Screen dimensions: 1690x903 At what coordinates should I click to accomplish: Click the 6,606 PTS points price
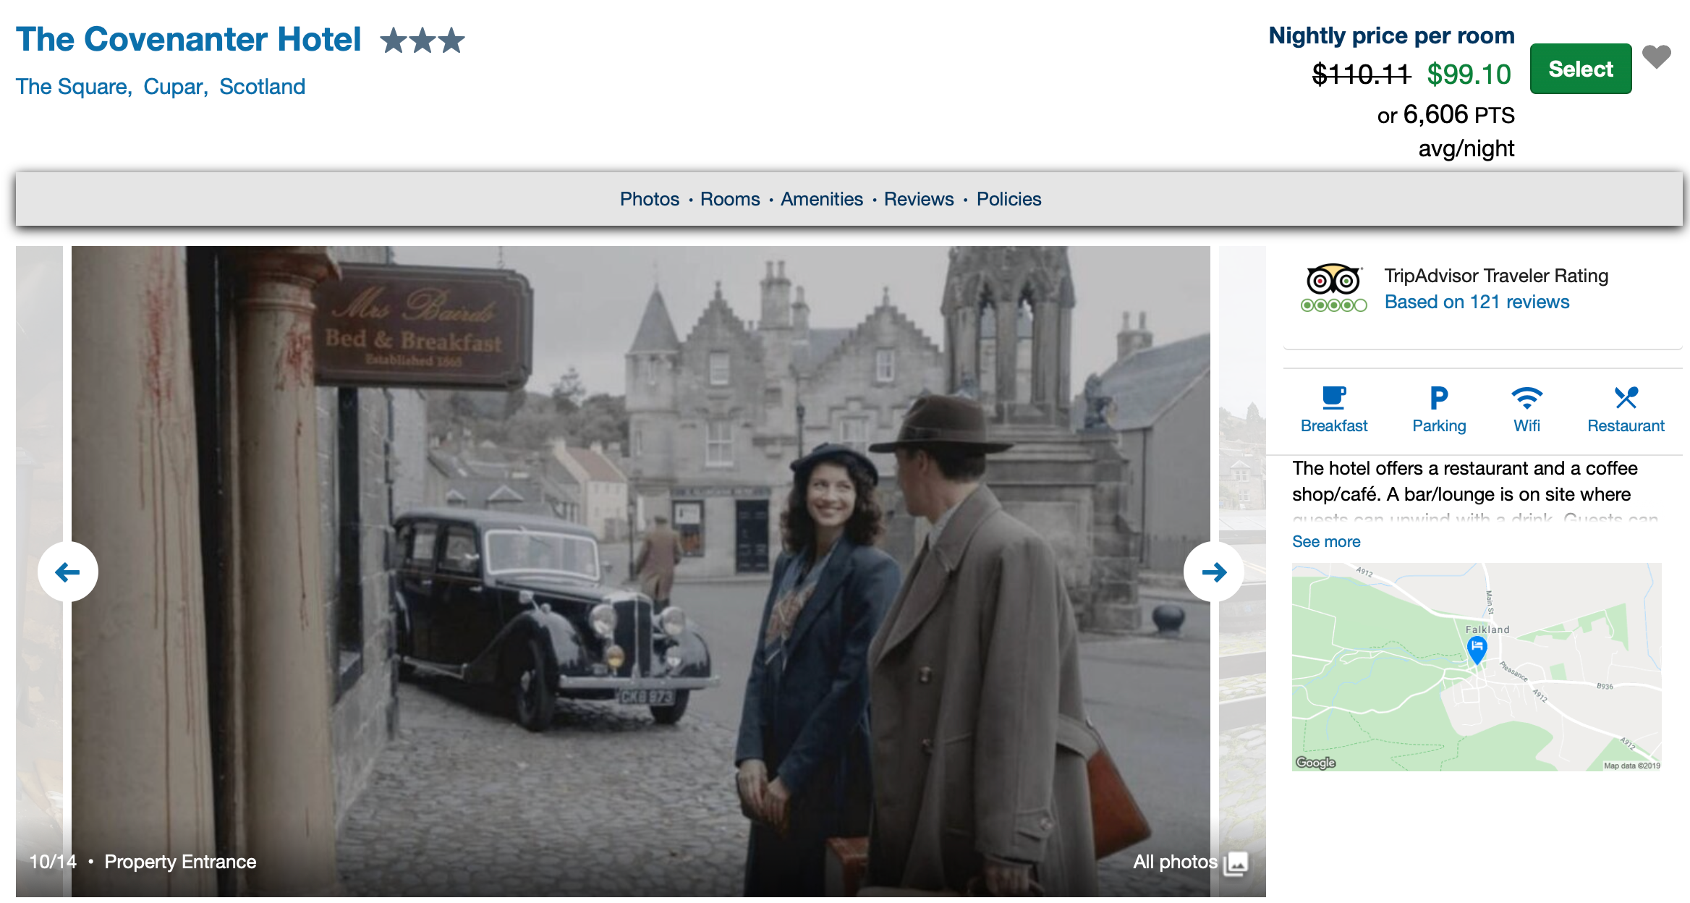(1458, 115)
